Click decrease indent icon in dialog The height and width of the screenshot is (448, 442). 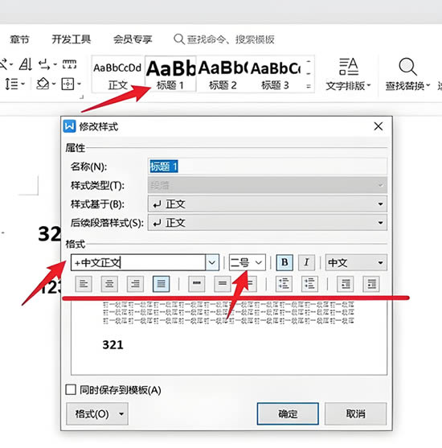346,284
